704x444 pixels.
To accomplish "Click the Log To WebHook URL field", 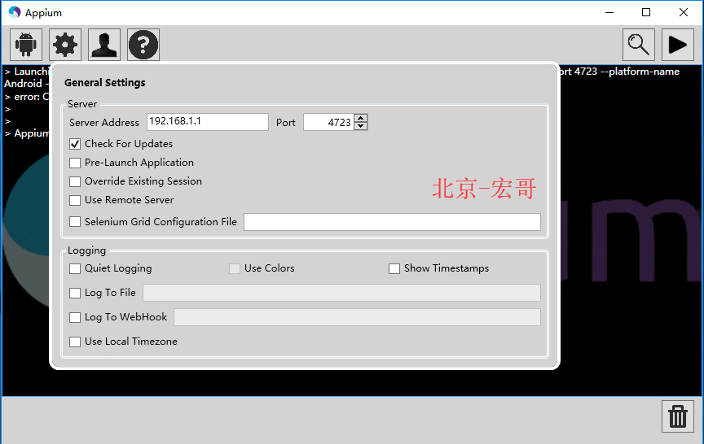I will tap(357, 317).
